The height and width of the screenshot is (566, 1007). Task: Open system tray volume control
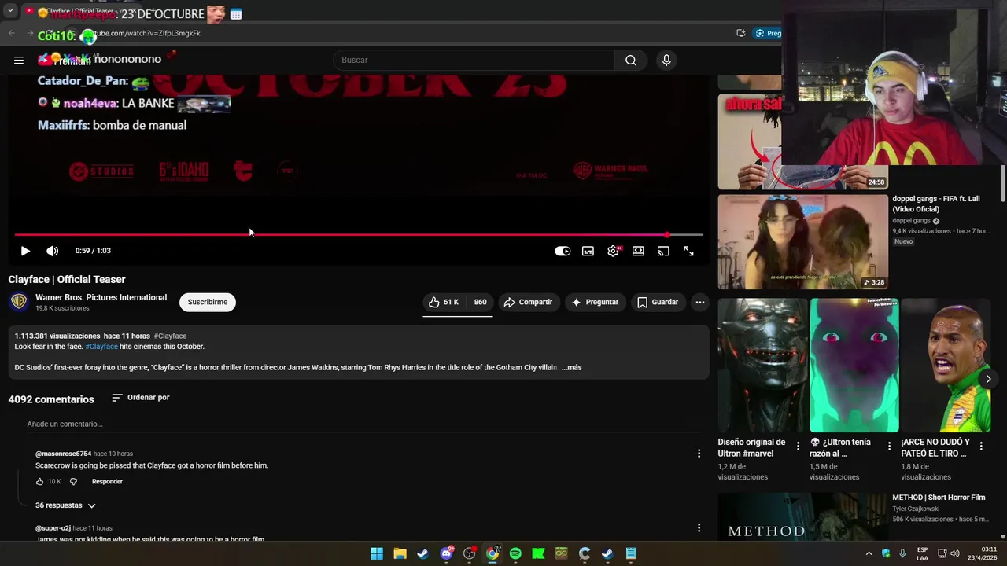coord(955,553)
